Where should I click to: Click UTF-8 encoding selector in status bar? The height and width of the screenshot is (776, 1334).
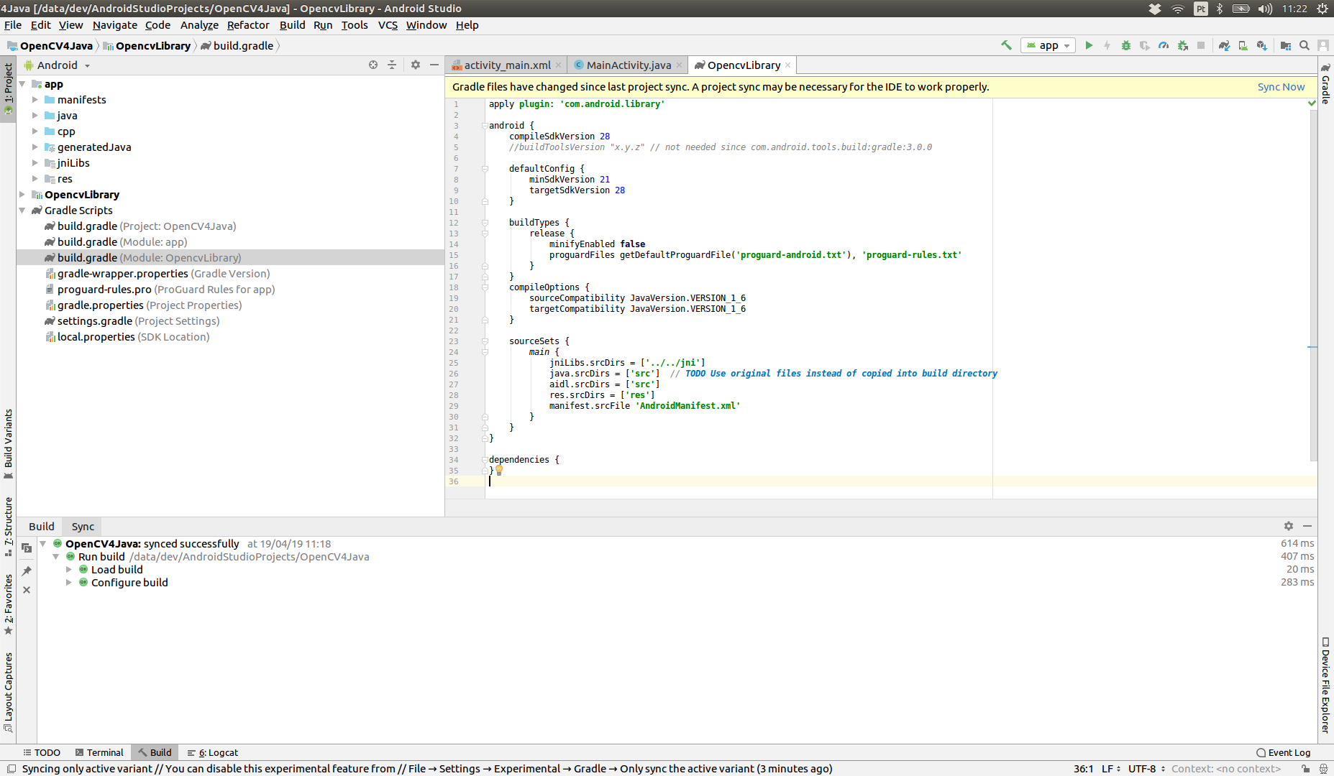1146,769
